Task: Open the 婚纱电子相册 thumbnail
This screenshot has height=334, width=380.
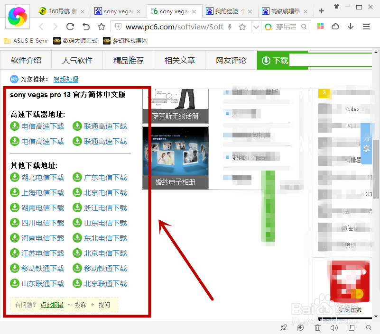Action: (176, 158)
